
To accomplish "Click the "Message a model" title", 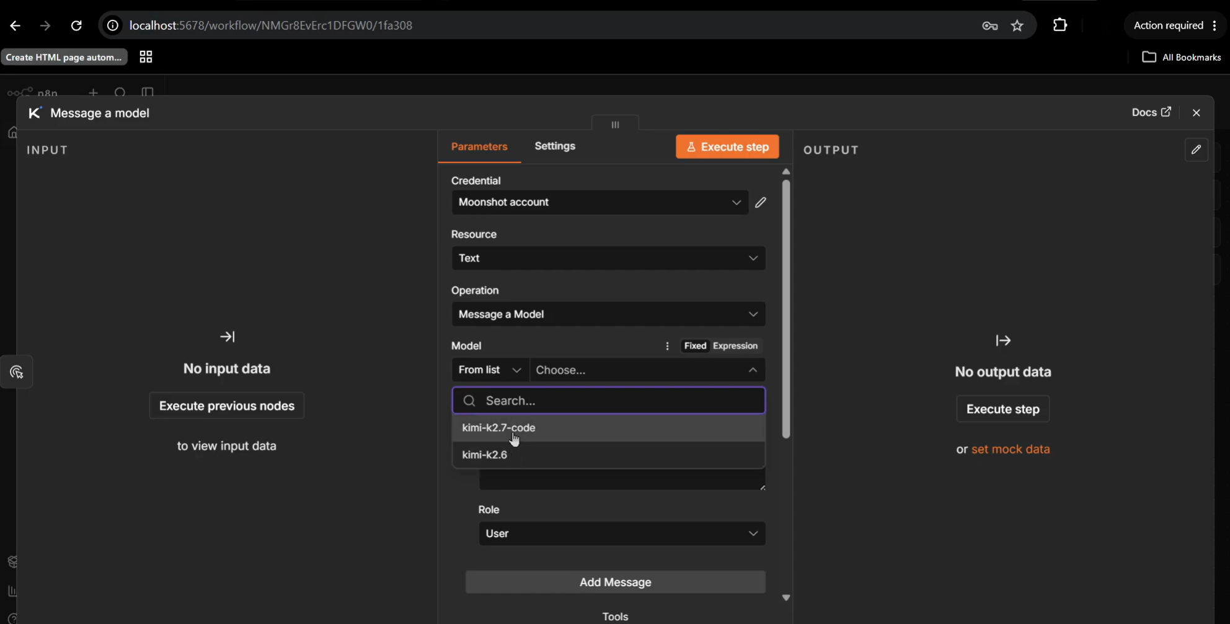I will (x=100, y=113).
